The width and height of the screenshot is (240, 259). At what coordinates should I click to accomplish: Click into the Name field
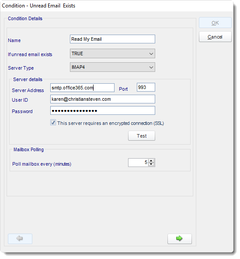coord(112,39)
